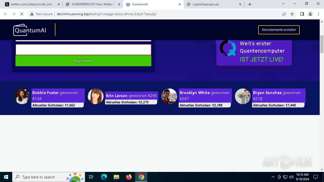Open a new browser tab
Viewport: 324px width, 182px height.
(x=250, y=4)
